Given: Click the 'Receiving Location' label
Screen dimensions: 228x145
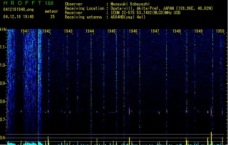Looking at the screenshot, I should [84, 8].
